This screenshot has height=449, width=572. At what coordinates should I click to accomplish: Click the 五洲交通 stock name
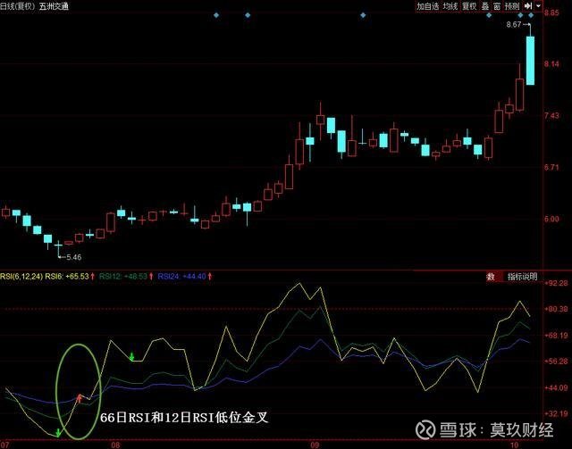click(x=54, y=6)
